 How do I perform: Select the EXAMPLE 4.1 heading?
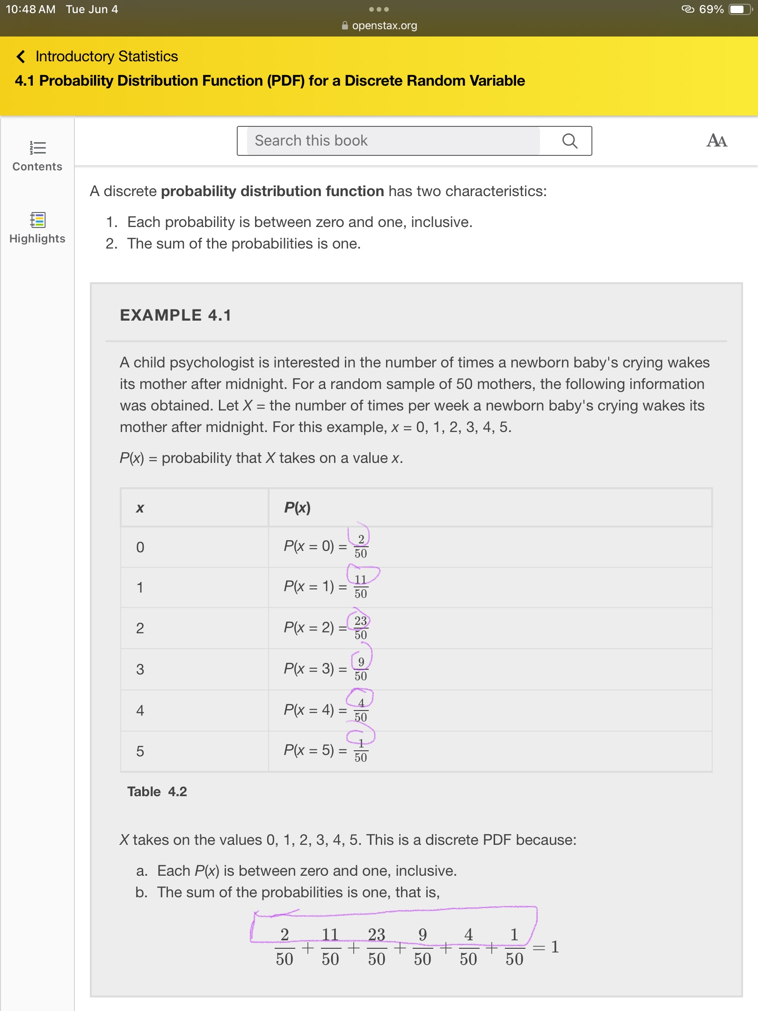[x=176, y=315]
